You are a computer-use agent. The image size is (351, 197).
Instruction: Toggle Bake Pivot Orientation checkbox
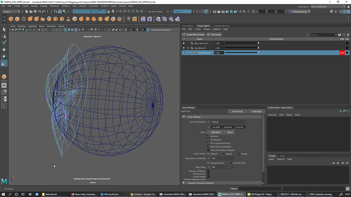click(x=208, y=147)
